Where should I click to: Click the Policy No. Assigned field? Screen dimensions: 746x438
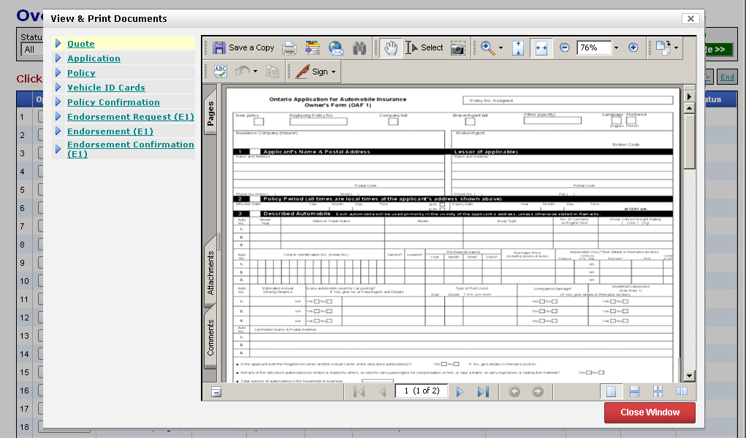[568, 100]
